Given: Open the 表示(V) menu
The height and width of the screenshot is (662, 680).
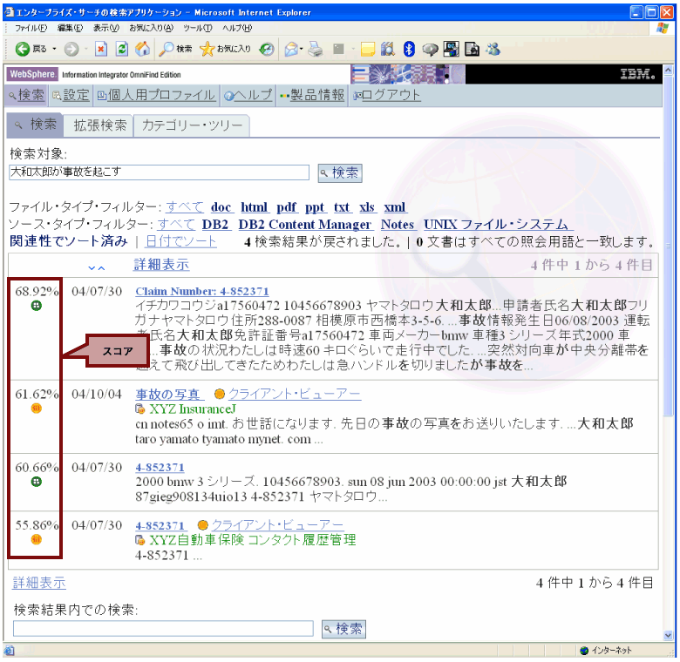Looking at the screenshot, I should point(106,28).
